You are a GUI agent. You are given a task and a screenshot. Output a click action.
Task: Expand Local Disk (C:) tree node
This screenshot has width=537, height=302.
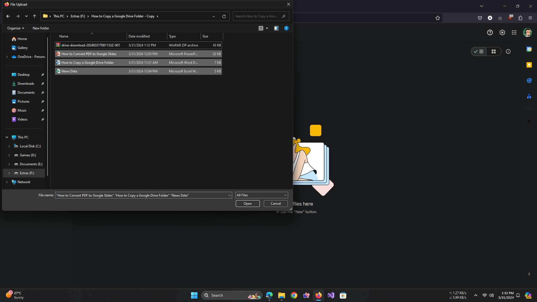point(9,146)
